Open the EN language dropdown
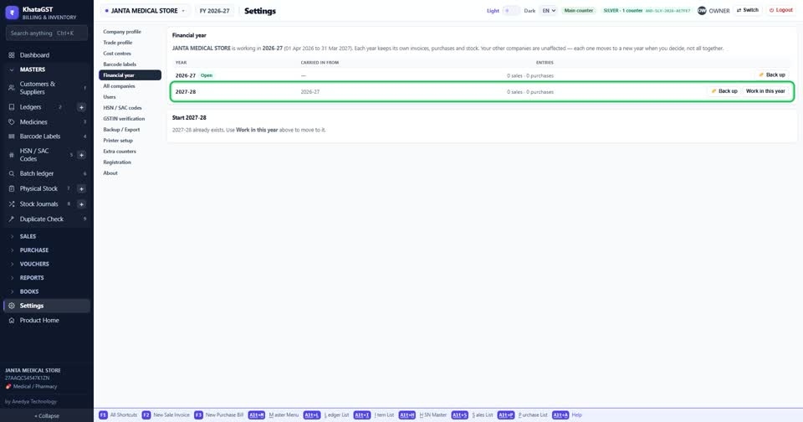803x422 pixels. pyautogui.click(x=549, y=11)
